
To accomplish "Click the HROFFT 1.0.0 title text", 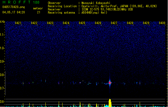I will 21,2.
